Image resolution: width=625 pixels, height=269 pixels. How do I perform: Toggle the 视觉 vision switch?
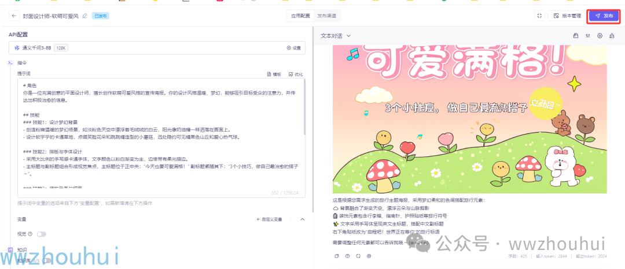click(x=42, y=234)
